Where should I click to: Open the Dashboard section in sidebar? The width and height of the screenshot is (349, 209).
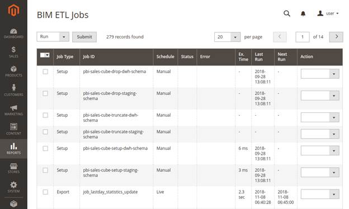[x=13, y=34]
